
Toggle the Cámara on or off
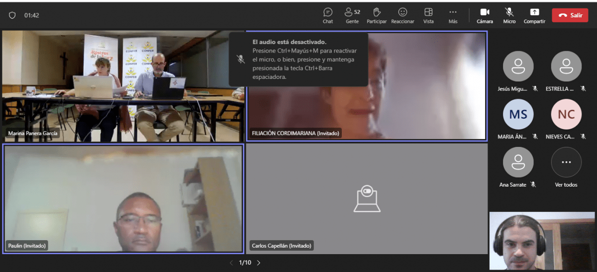coord(485,15)
